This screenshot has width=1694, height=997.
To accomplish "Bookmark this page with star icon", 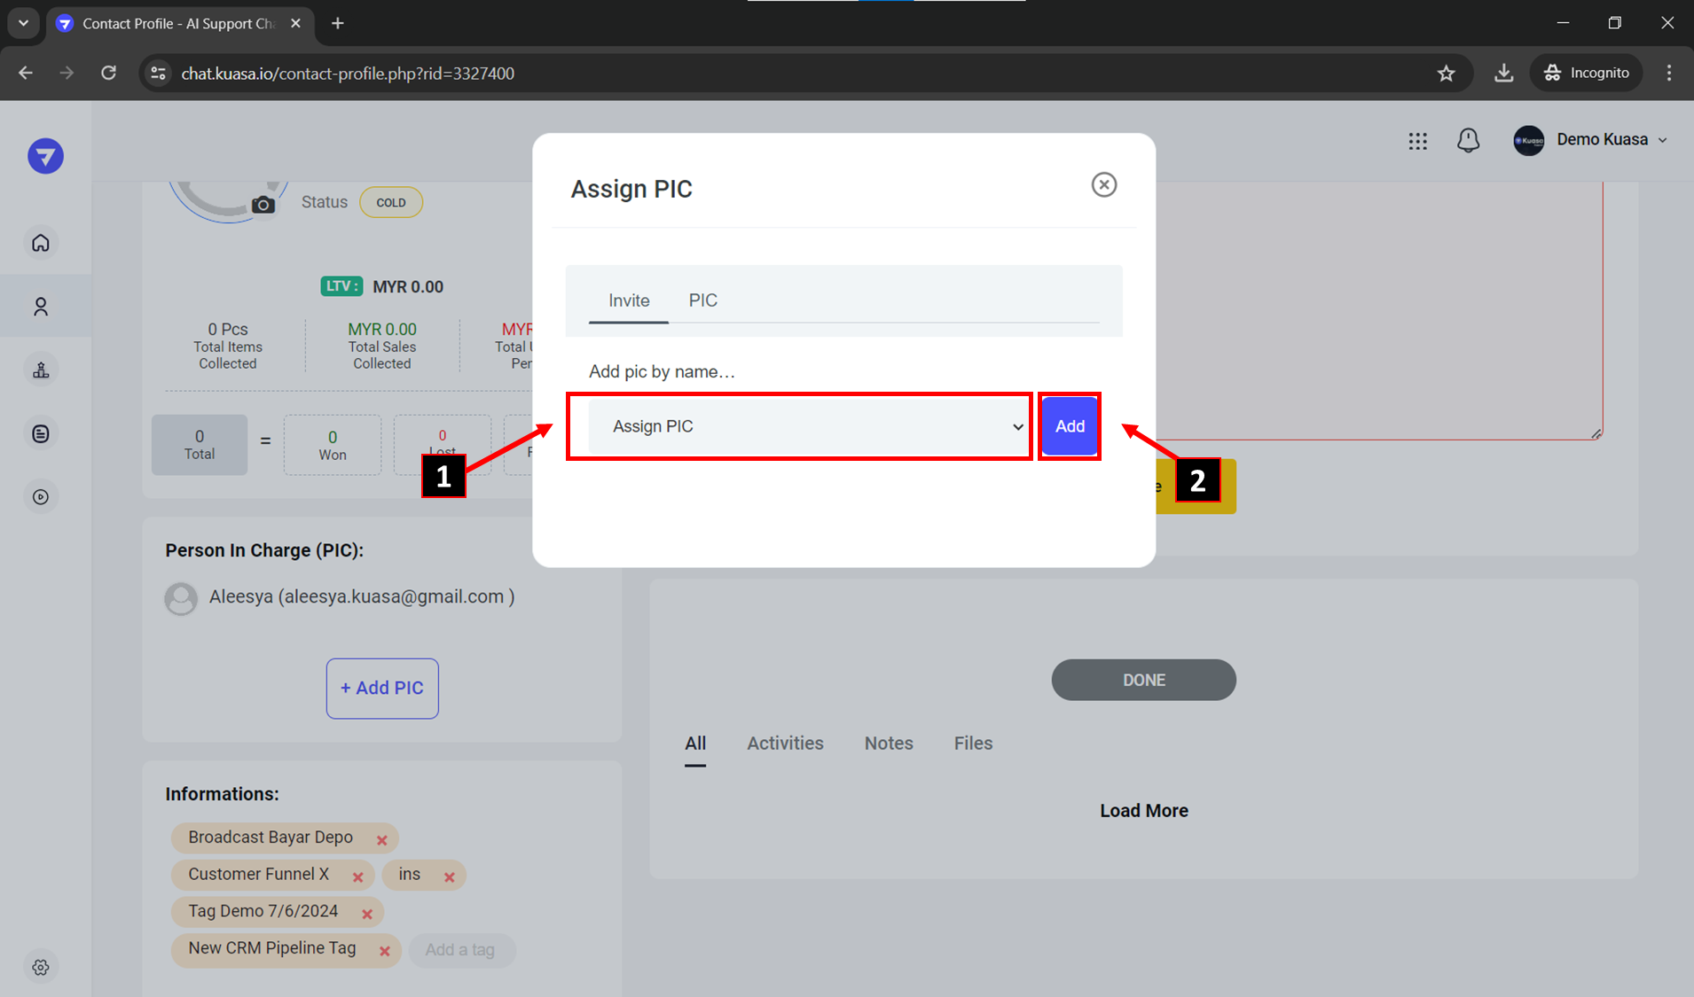I will pyautogui.click(x=1446, y=74).
